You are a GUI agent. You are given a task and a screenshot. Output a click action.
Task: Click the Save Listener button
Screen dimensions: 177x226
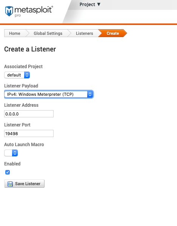pos(24,184)
